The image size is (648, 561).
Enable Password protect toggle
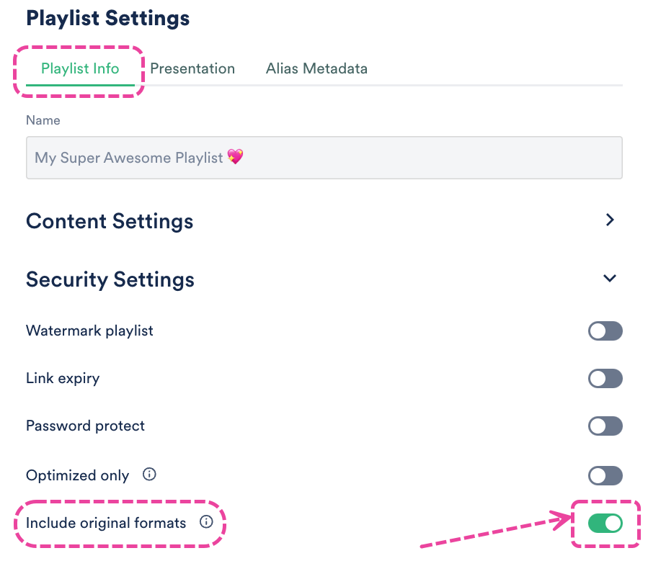coord(605,426)
